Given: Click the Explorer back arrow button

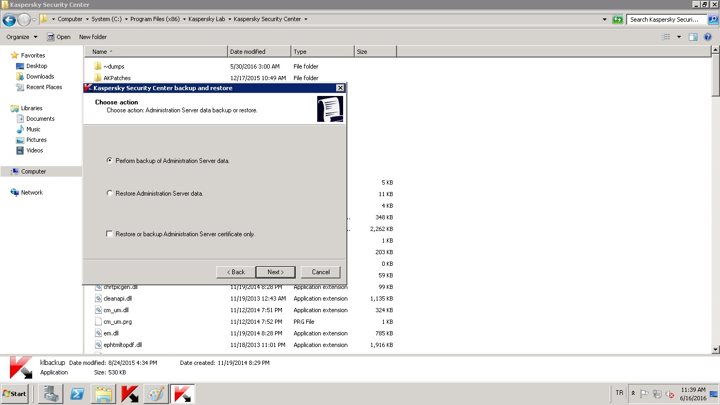Looking at the screenshot, I should [9, 20].
